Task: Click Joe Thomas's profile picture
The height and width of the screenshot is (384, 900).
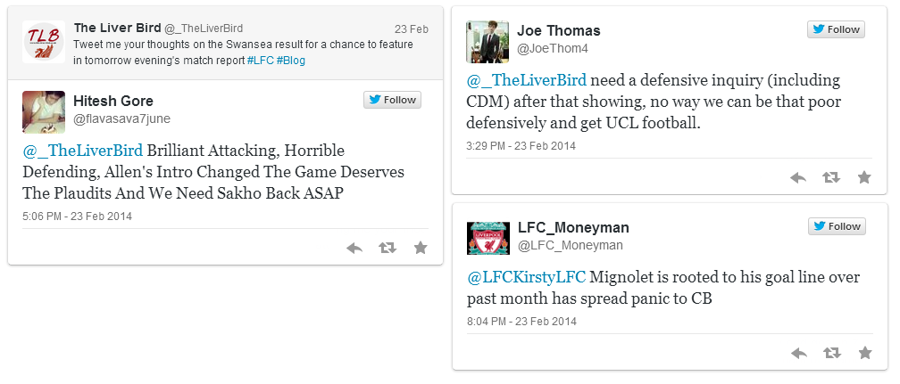Action: coord(487,42)
